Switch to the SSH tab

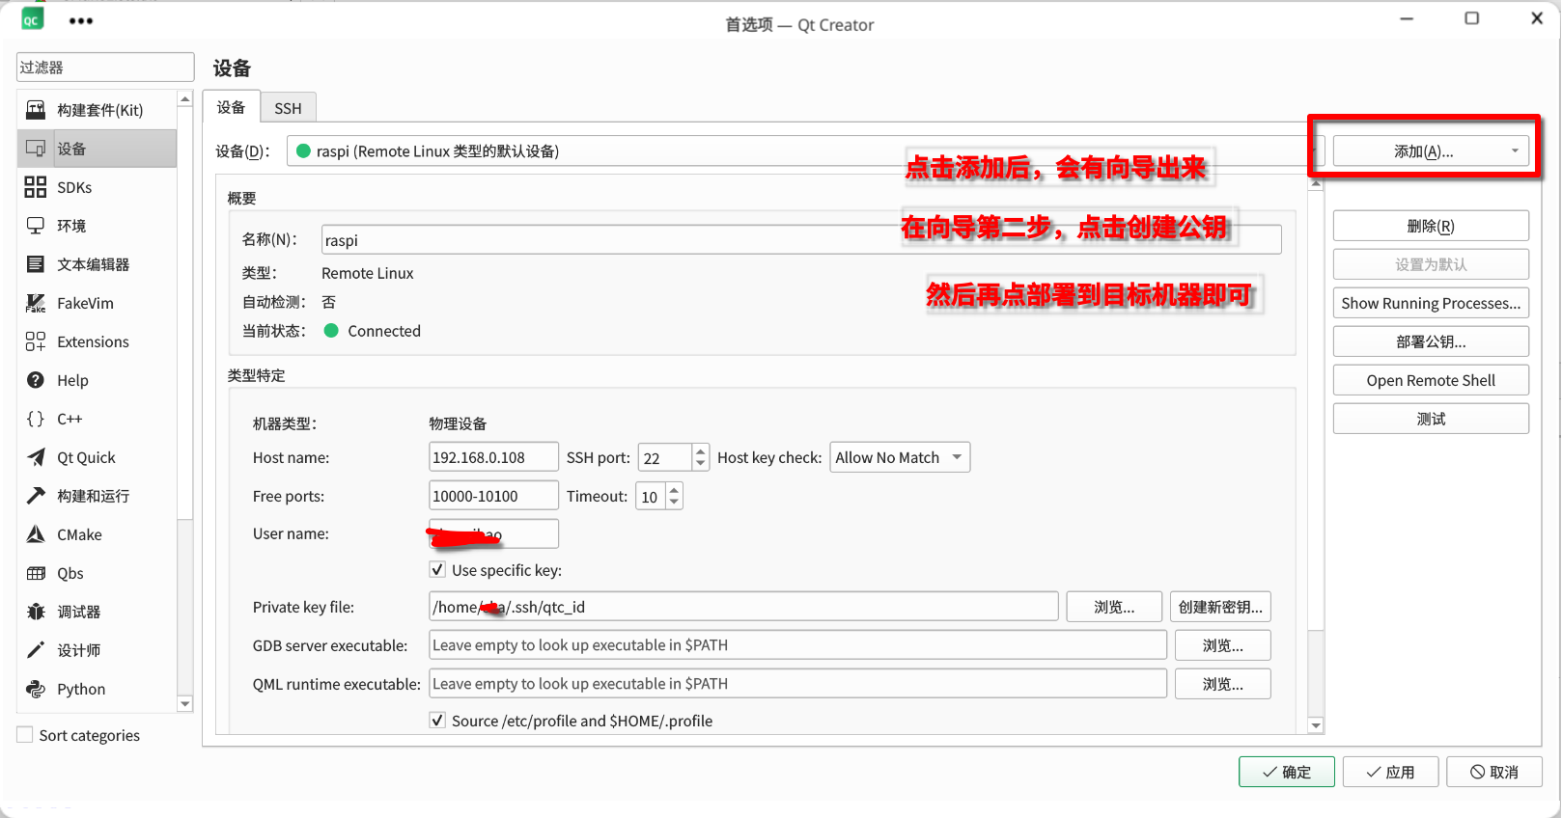click(x=288, y=108)
